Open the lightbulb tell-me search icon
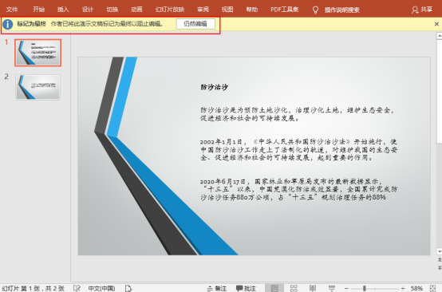 coord(315,10)
